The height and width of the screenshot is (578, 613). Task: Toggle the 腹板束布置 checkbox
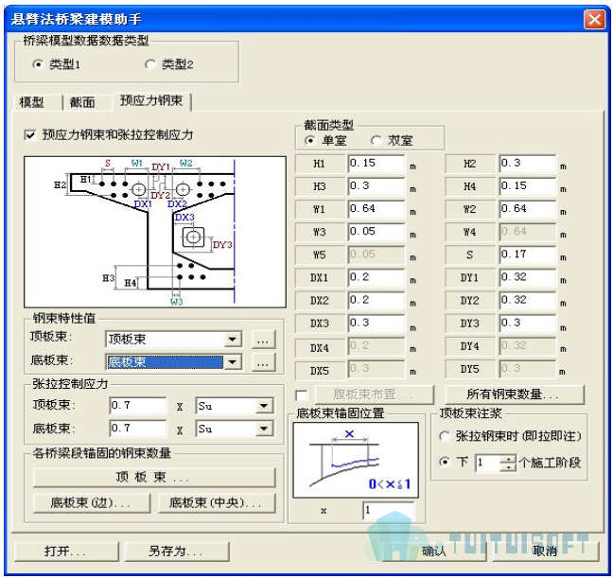point(302,395)
